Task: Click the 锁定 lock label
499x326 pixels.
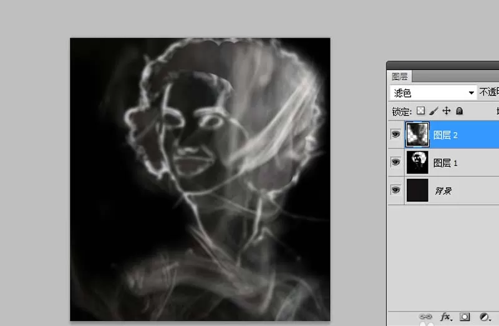Action: [x=402, y=112]
